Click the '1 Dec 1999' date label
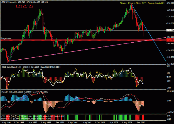The image size is (174, 124). (x=60, y=122)
